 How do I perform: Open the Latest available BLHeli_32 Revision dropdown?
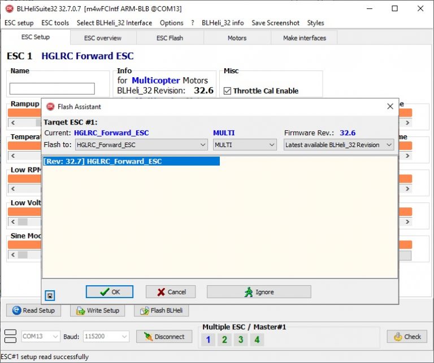339,145
